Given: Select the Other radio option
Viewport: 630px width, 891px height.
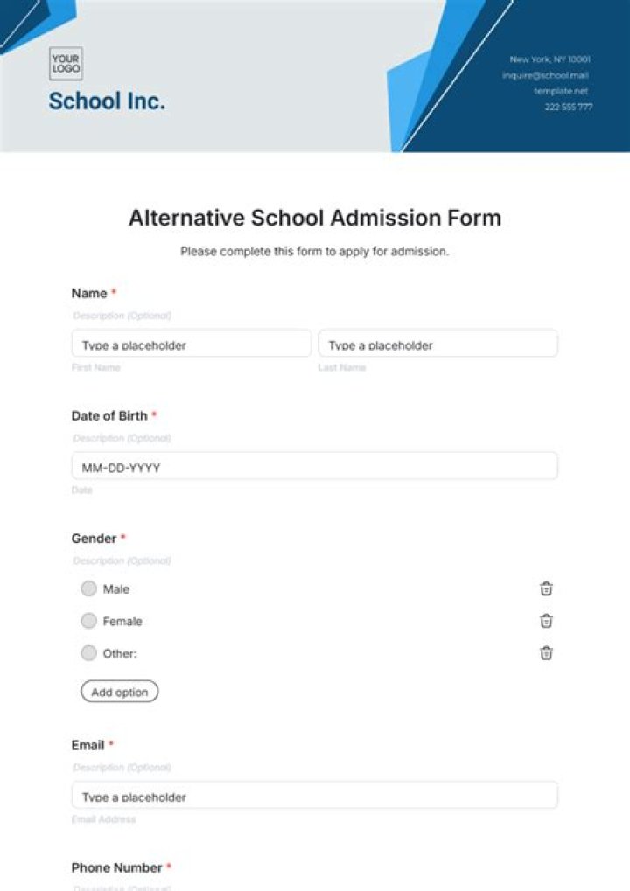Looking at the screenshot, I should (x=88, y=653).
